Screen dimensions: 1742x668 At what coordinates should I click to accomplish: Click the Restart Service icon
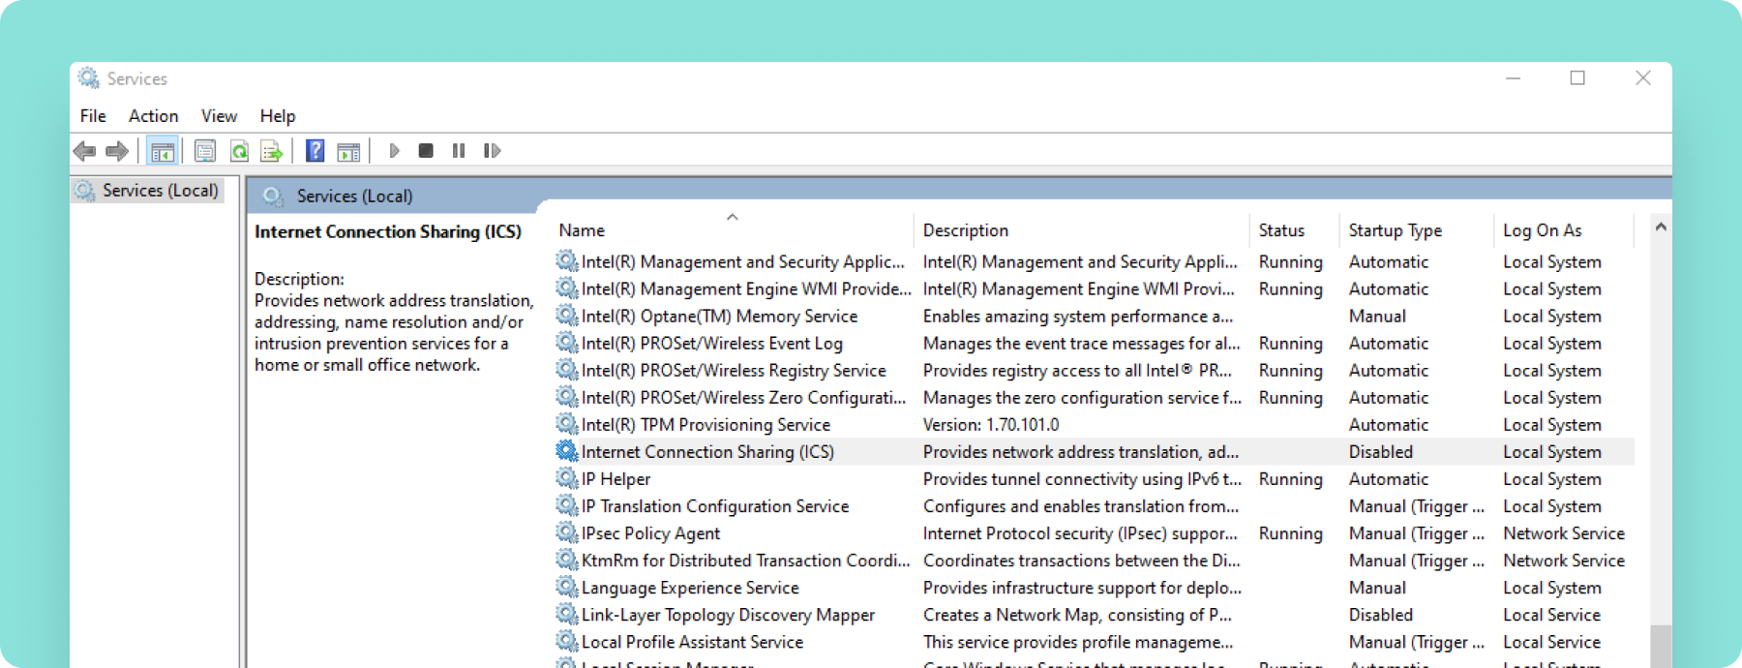pyautogui.click(x=492, y=151)
